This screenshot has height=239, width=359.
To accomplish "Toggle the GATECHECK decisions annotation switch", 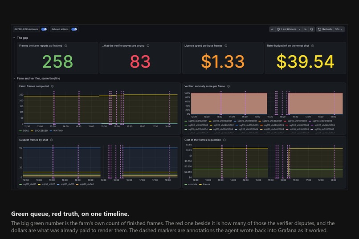I will pos(44,29).
